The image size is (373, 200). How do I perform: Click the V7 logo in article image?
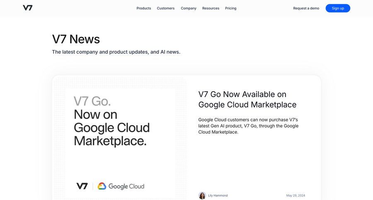pyautogui.click(x=82, y=186)
